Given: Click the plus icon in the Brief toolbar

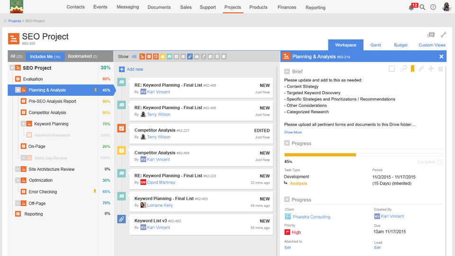Looking at the screenshot, I should 431,69.
